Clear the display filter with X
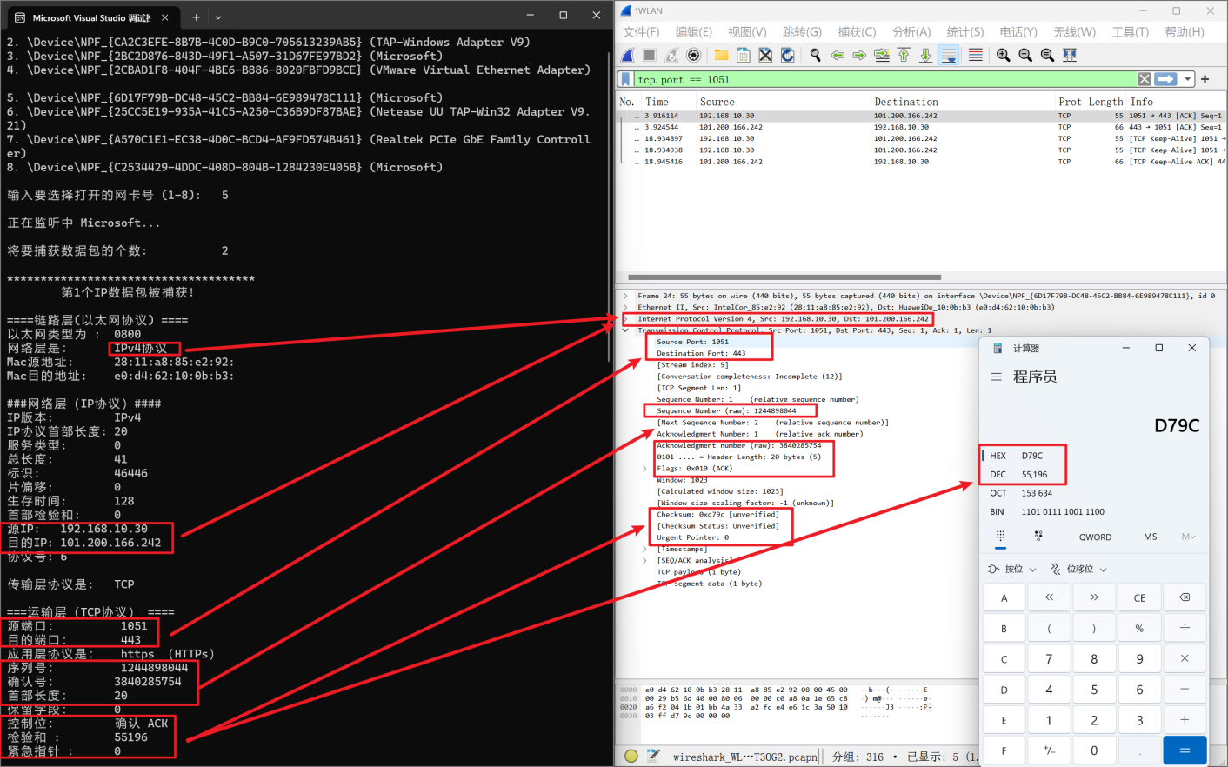The width and height of the screenshot is (1228, 767). (x=1145, y=79)
